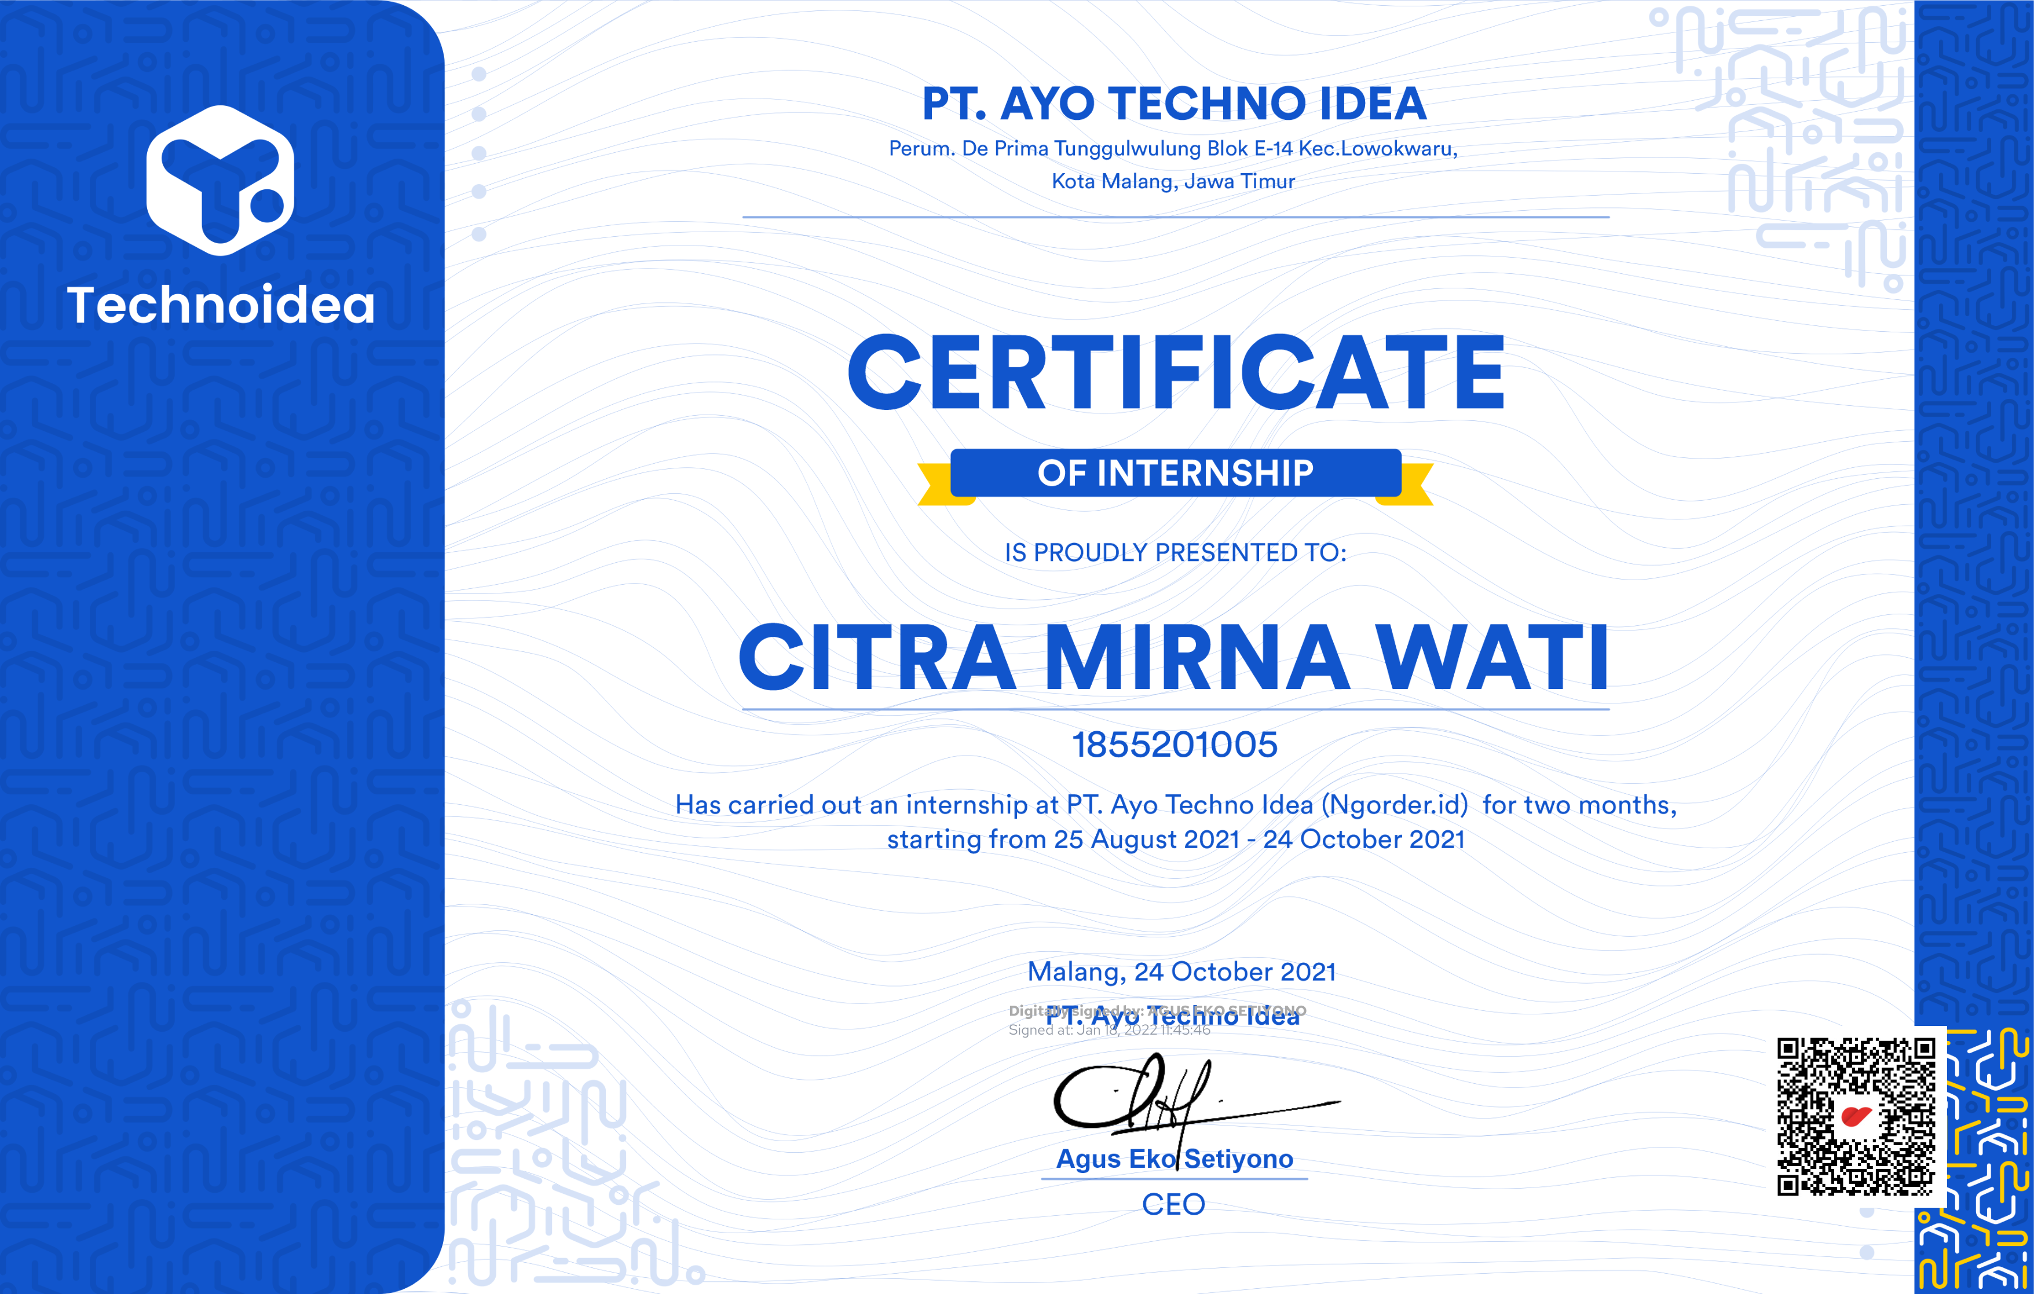The image size is (2034, 1294).
Task: Click the company address under the header
Action: [x=1174, y=163]
